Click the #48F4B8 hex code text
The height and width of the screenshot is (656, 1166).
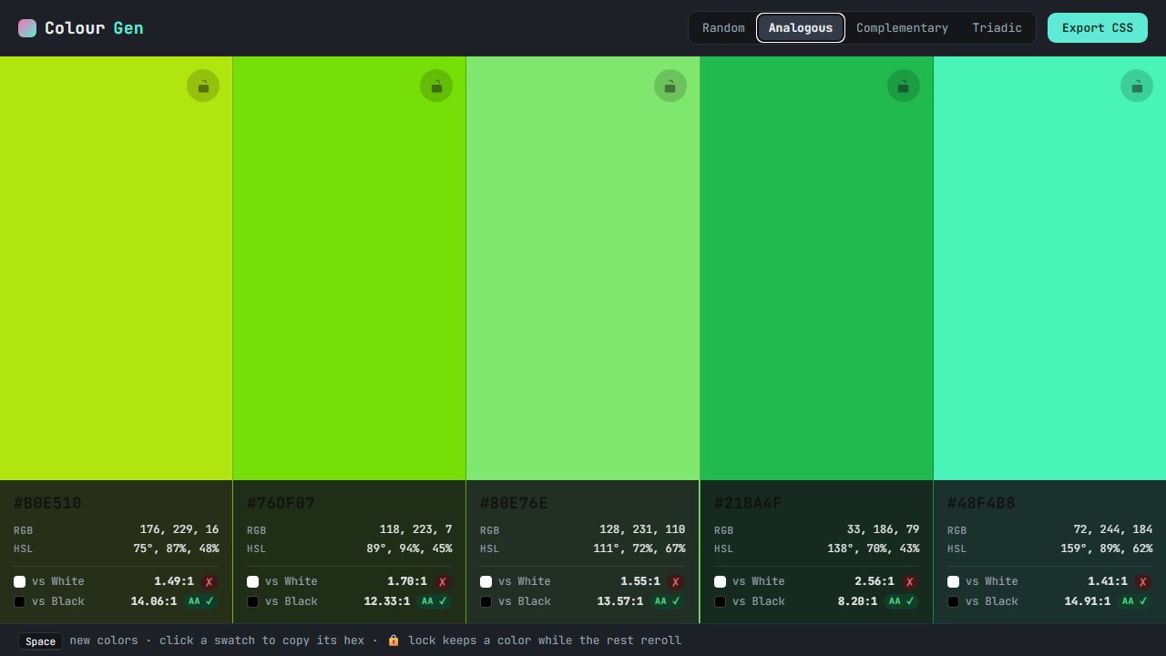click(x=981, y=503)
